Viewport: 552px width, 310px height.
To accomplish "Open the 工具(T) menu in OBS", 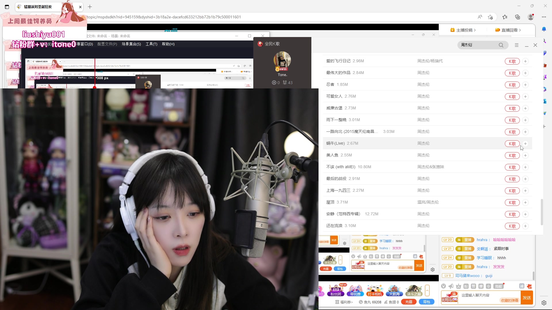I will [x=151, y=44].
